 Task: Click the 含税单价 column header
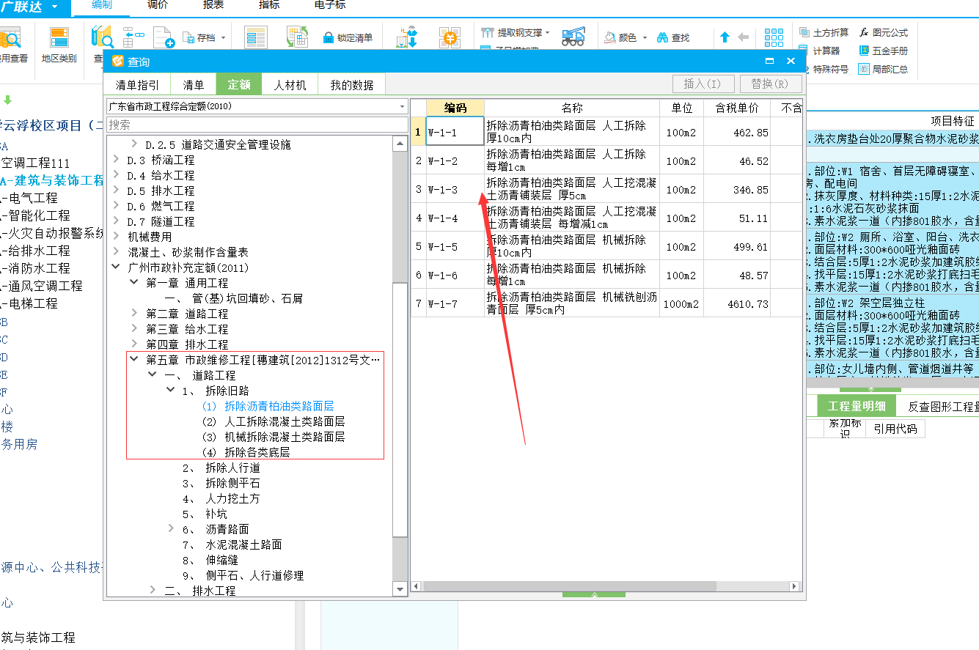click(736, 108)
